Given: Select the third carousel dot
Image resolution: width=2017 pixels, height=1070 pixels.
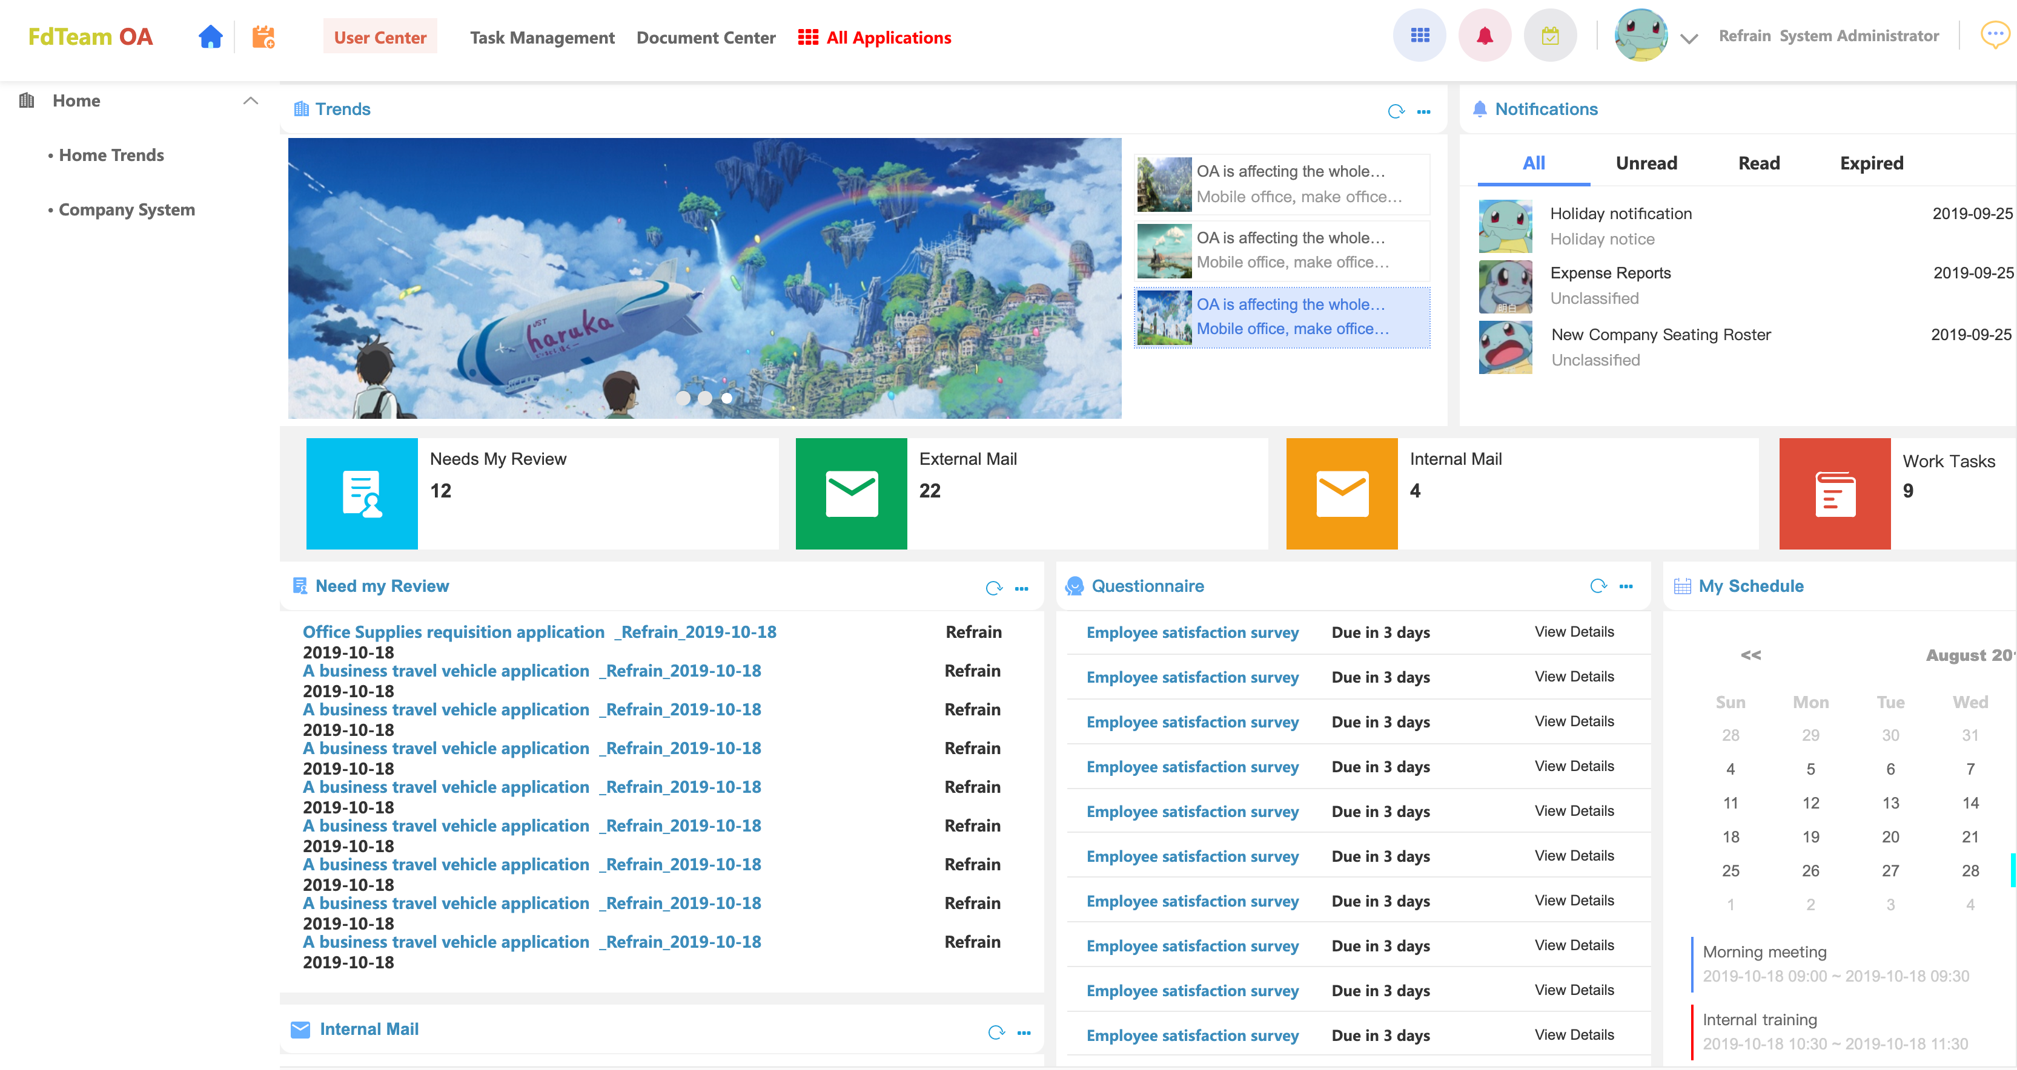Looking at the screenshot, I should (x=726, y=398).
